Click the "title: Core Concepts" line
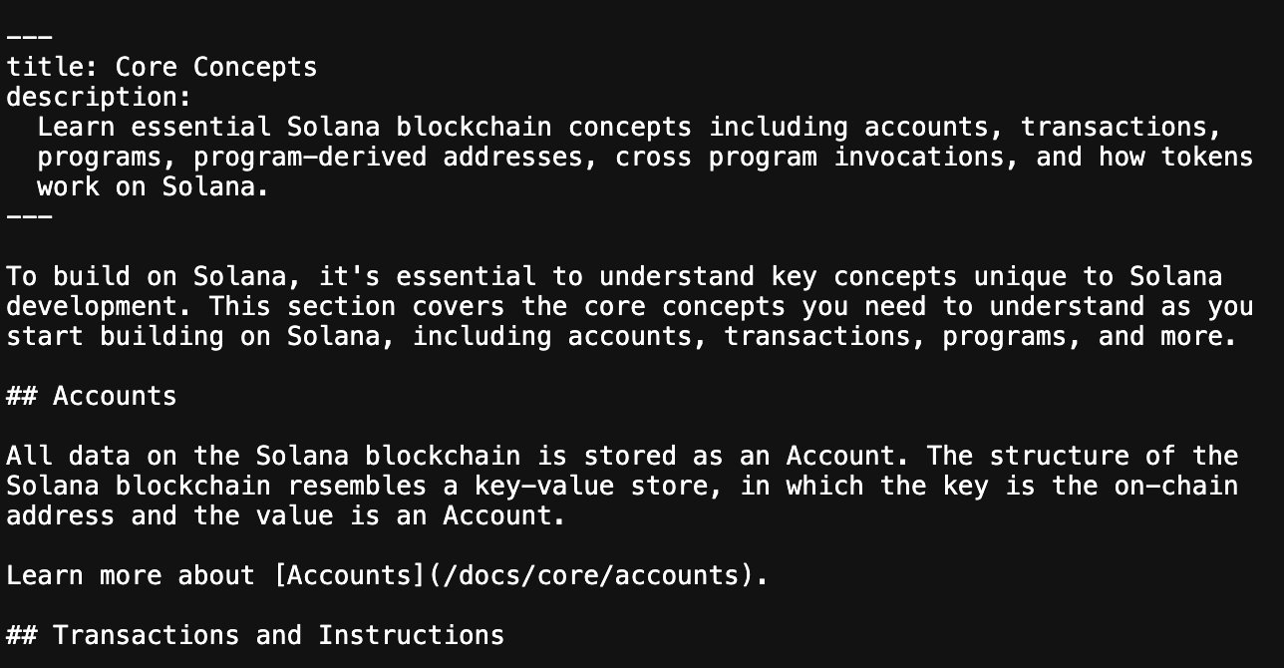Screen dimensions: 1284x668 161,68
